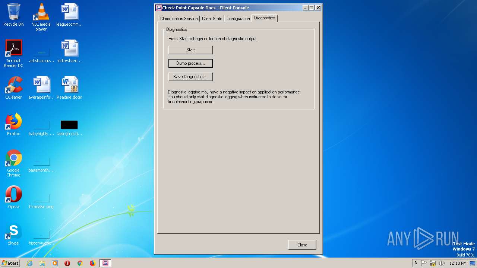This screenshot has width=477, height=268.
Task: Click the Dump process... button
Action: coord(190,63)
